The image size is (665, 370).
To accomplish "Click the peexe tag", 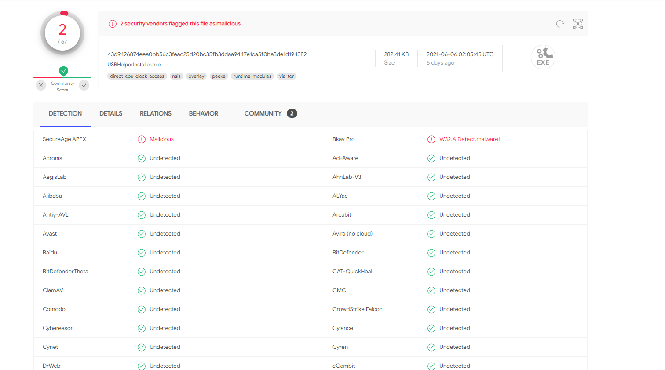I will 219,76.
